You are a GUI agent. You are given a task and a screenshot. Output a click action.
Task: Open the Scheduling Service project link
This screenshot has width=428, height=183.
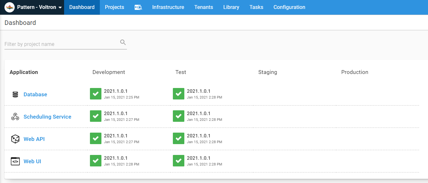click(x=47, y=117)
